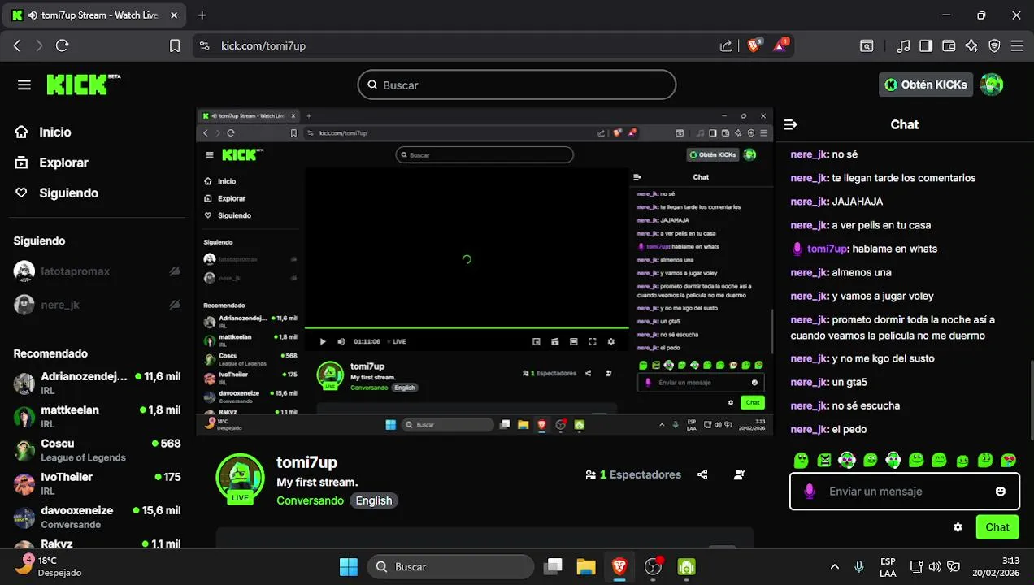Viewport: 1034px width, 585px height.
Task: Open a new tab with the plus button
Action: point(202,15)
